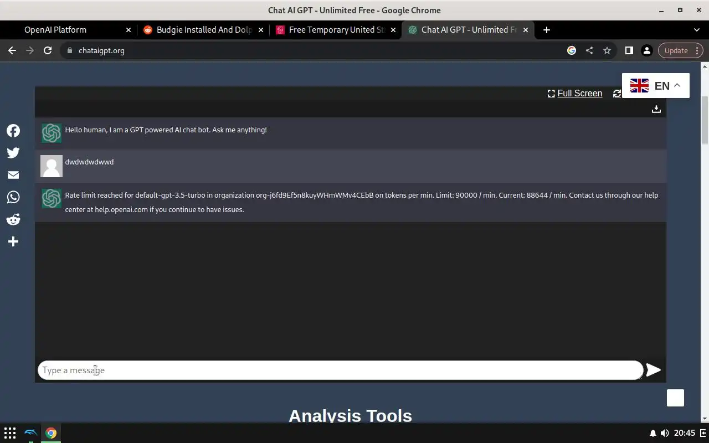The image size is (709, 443).
Task: Open more sharing options plus icon
Action: pyautogui.click(x=13, y=241)
